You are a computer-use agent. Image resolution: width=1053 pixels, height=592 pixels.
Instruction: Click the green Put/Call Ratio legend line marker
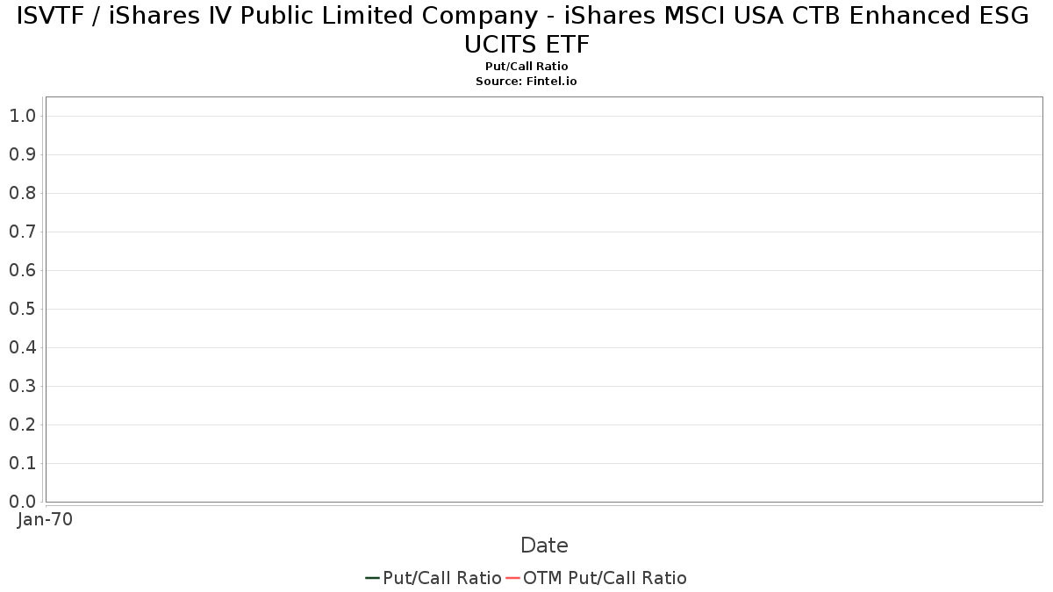click(372, 578)
